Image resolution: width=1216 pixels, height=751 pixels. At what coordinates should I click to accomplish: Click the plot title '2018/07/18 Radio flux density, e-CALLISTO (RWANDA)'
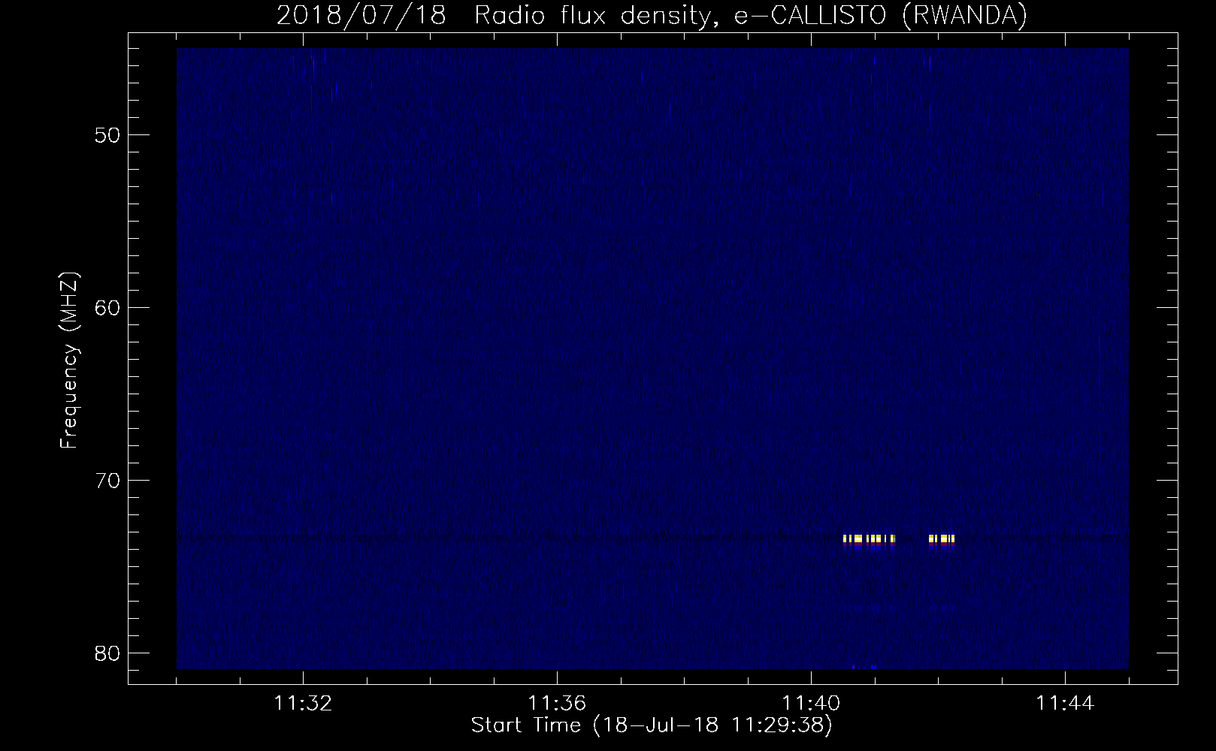(x=652, y=15)
